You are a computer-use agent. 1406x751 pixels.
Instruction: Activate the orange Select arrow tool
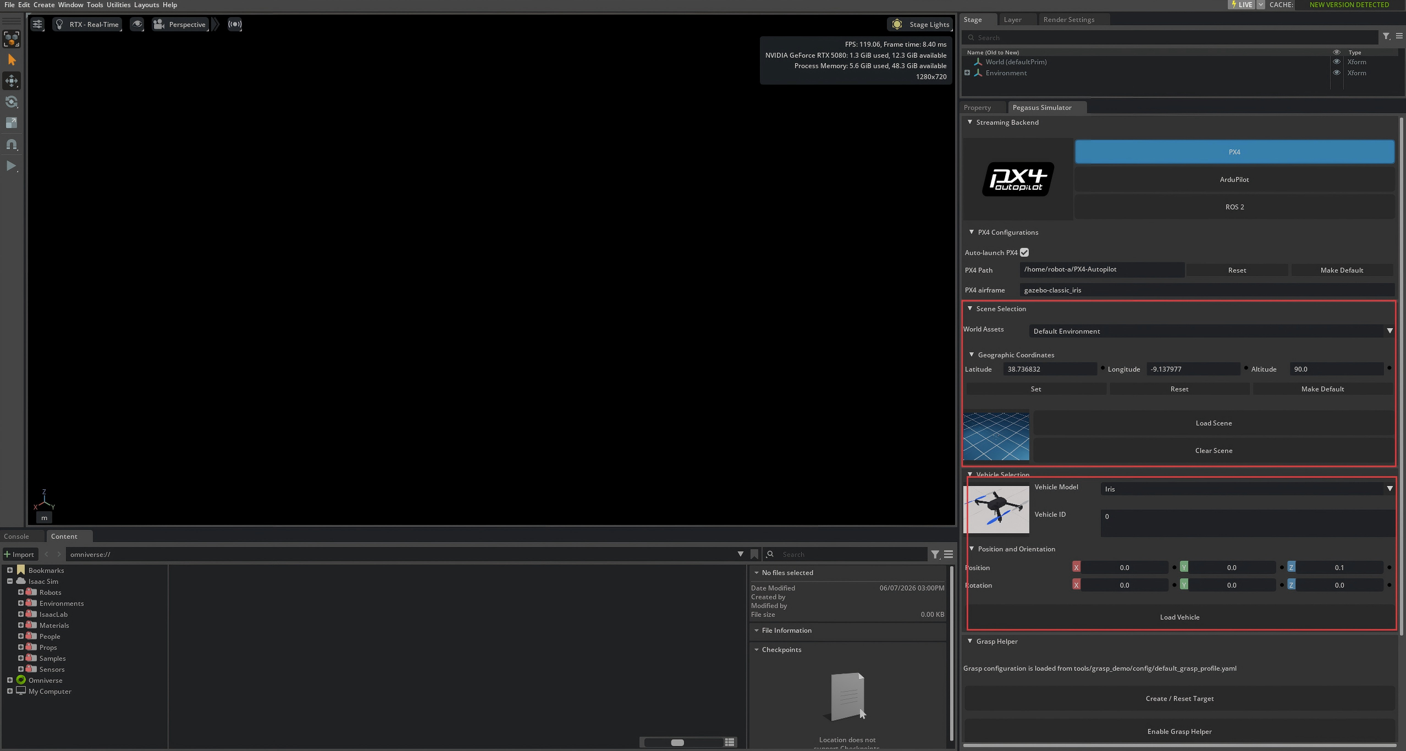click(x=12, y=60)
